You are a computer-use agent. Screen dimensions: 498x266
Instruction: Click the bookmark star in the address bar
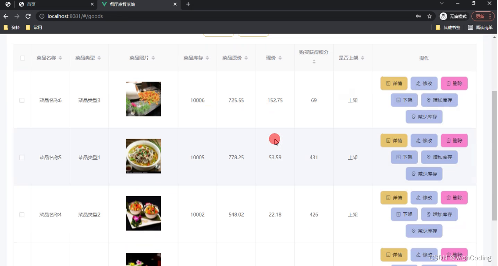pos(429,16)
